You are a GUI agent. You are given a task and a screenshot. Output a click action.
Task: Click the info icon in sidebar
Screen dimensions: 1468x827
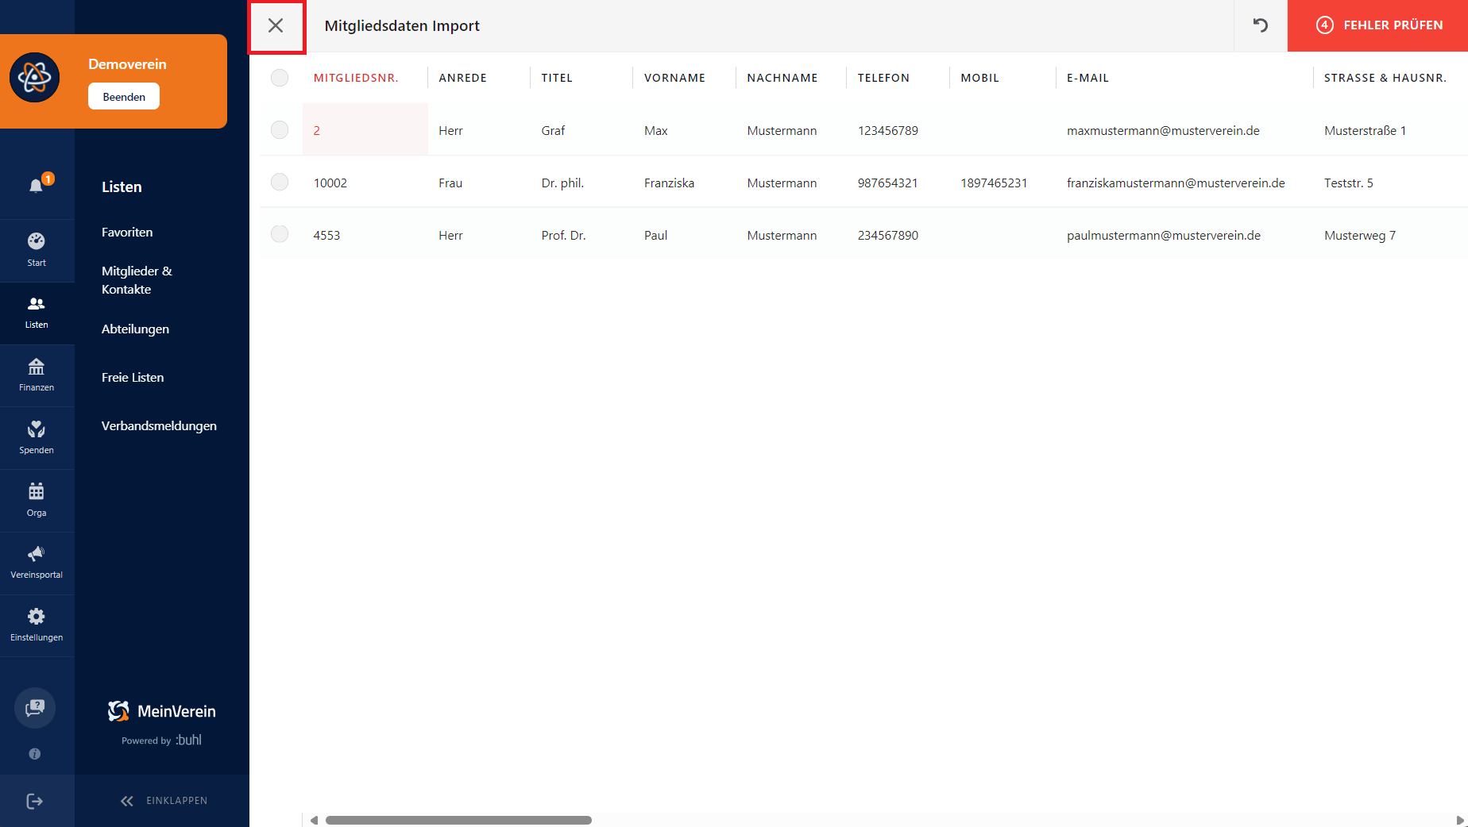[x=35, y=754]
